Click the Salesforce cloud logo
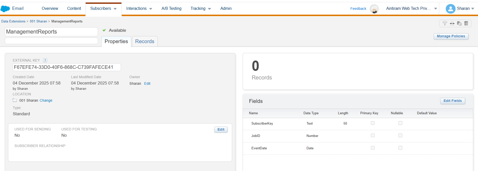 [x=5, y=9]
